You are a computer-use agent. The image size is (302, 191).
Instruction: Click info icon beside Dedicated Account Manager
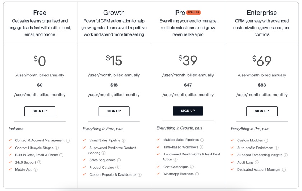(284, 170)
